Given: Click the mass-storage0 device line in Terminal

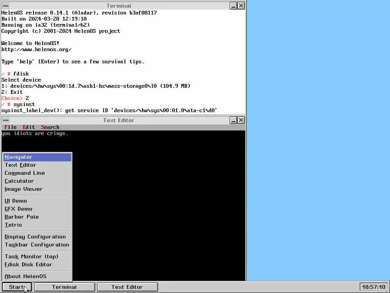Looking at the screenshot, I should (96, 86).
